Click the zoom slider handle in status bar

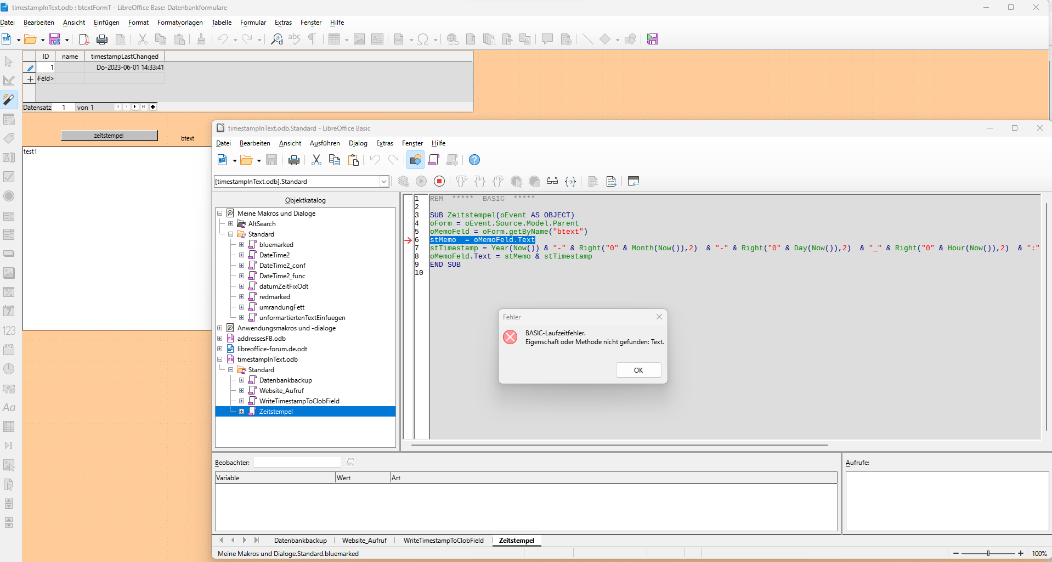coord(988,553)
